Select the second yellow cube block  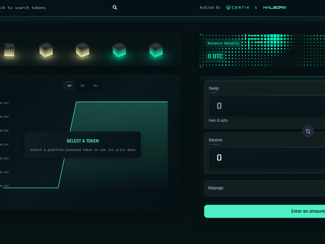[x=46, y=49]
